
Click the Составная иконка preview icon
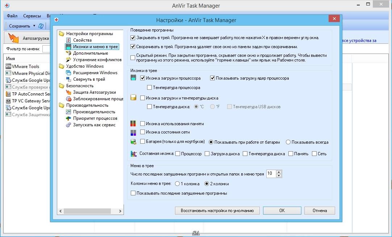[133, 153]
